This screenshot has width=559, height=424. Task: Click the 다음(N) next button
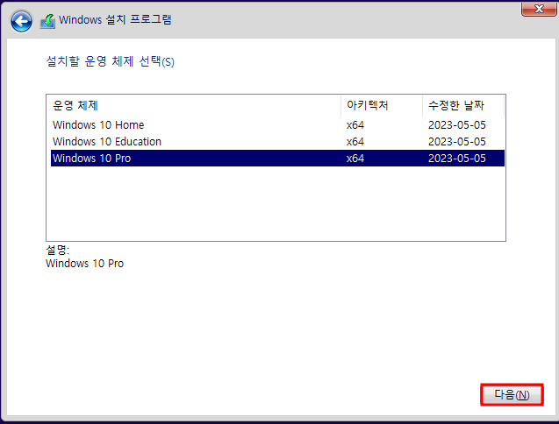512,394
